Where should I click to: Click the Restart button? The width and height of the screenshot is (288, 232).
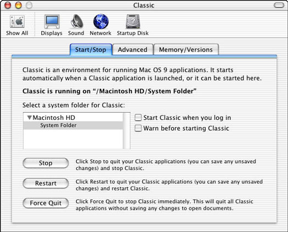click(46, 183)
